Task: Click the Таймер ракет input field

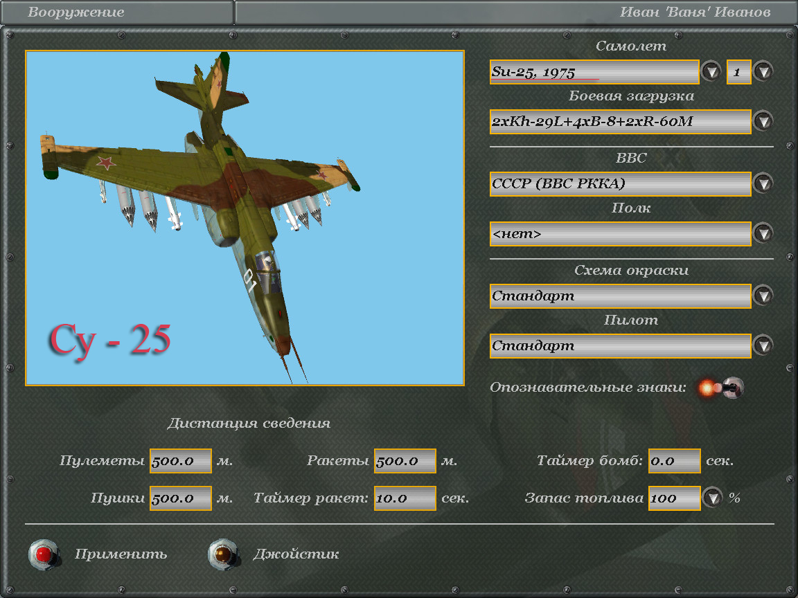Action: coord(405,498)
